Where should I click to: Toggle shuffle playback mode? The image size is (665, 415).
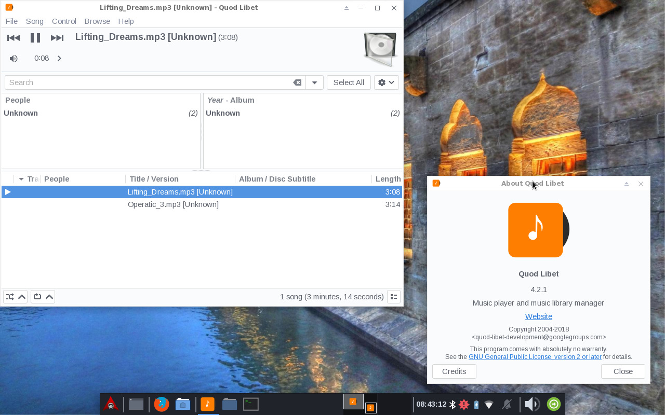[x=10, y=297]
